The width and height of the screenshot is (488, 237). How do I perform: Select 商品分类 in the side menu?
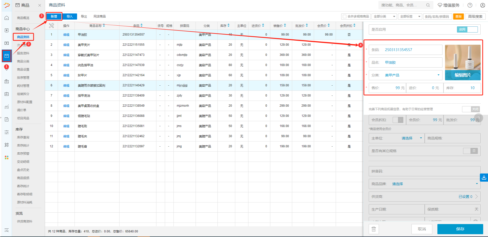coord(23,61)
